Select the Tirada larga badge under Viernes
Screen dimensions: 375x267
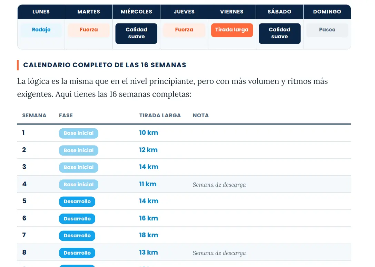[232, 30]
